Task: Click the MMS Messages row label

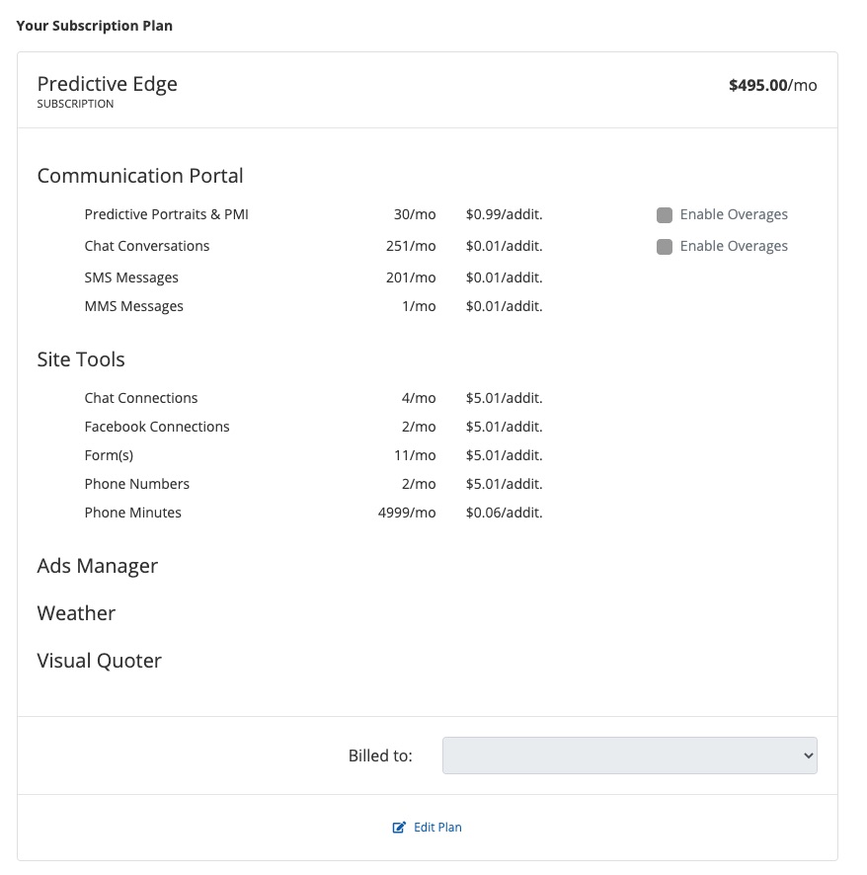Action: click(x=133, y=306)
